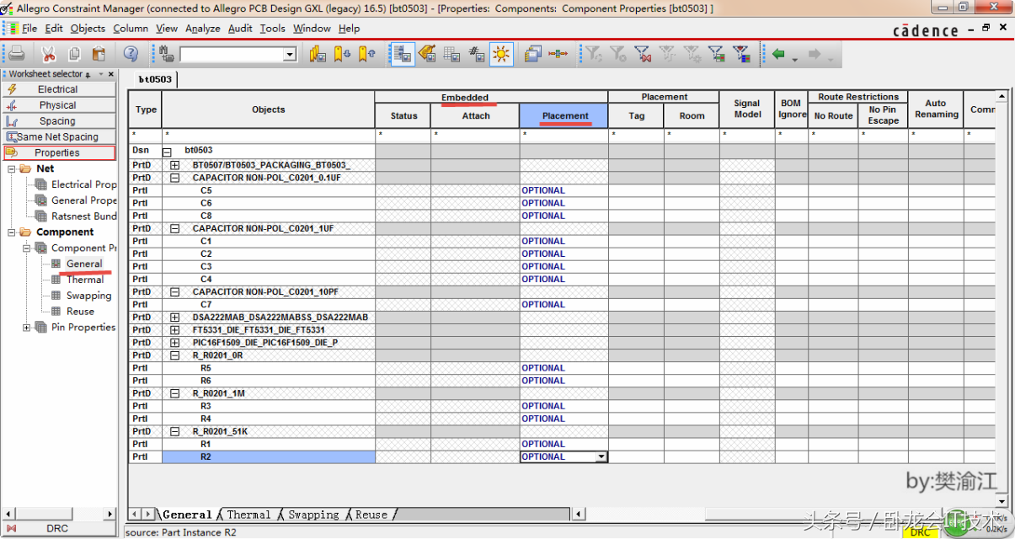
Task: Open the Tools menu
Action: (272, 28)
